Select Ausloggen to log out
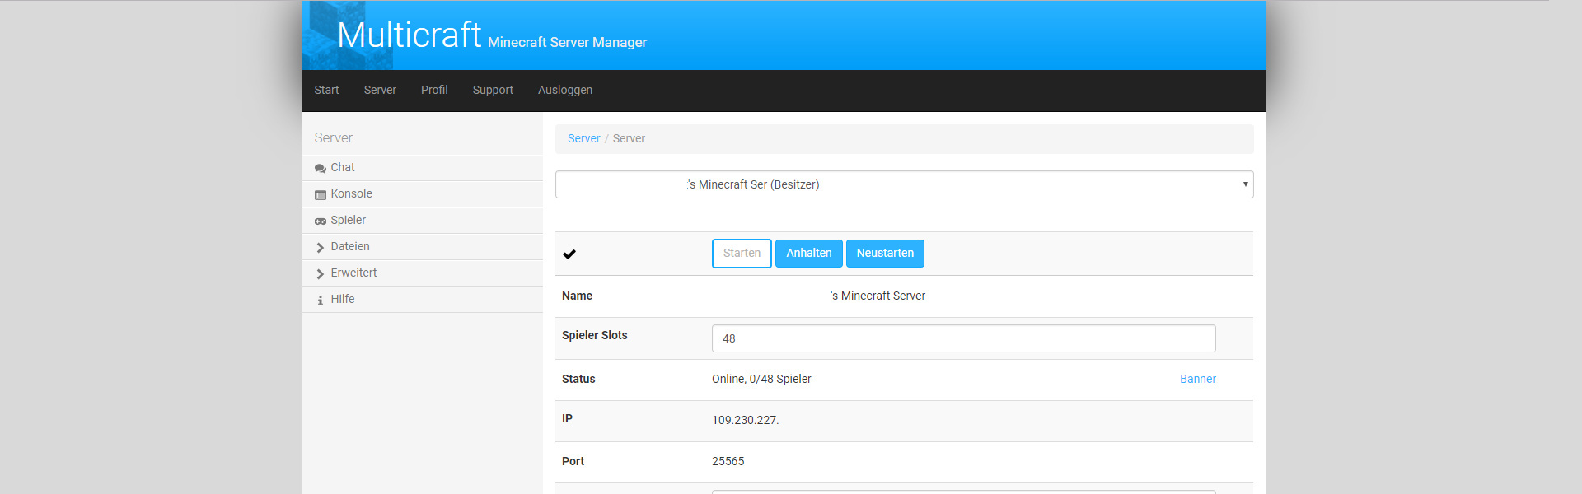This screenshot has height=494, width=1582. (x=565, y=90)
